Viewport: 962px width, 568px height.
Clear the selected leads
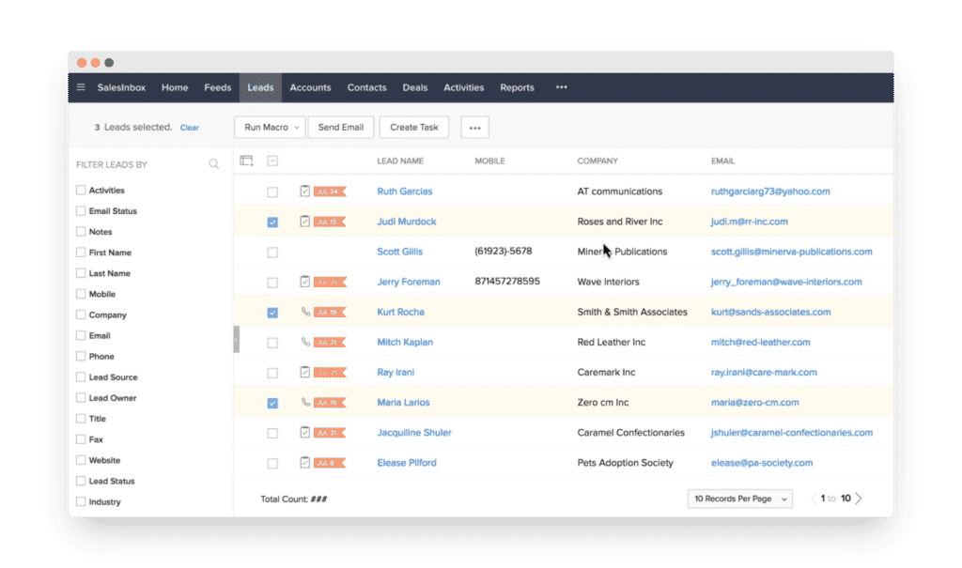coord(189,127)
